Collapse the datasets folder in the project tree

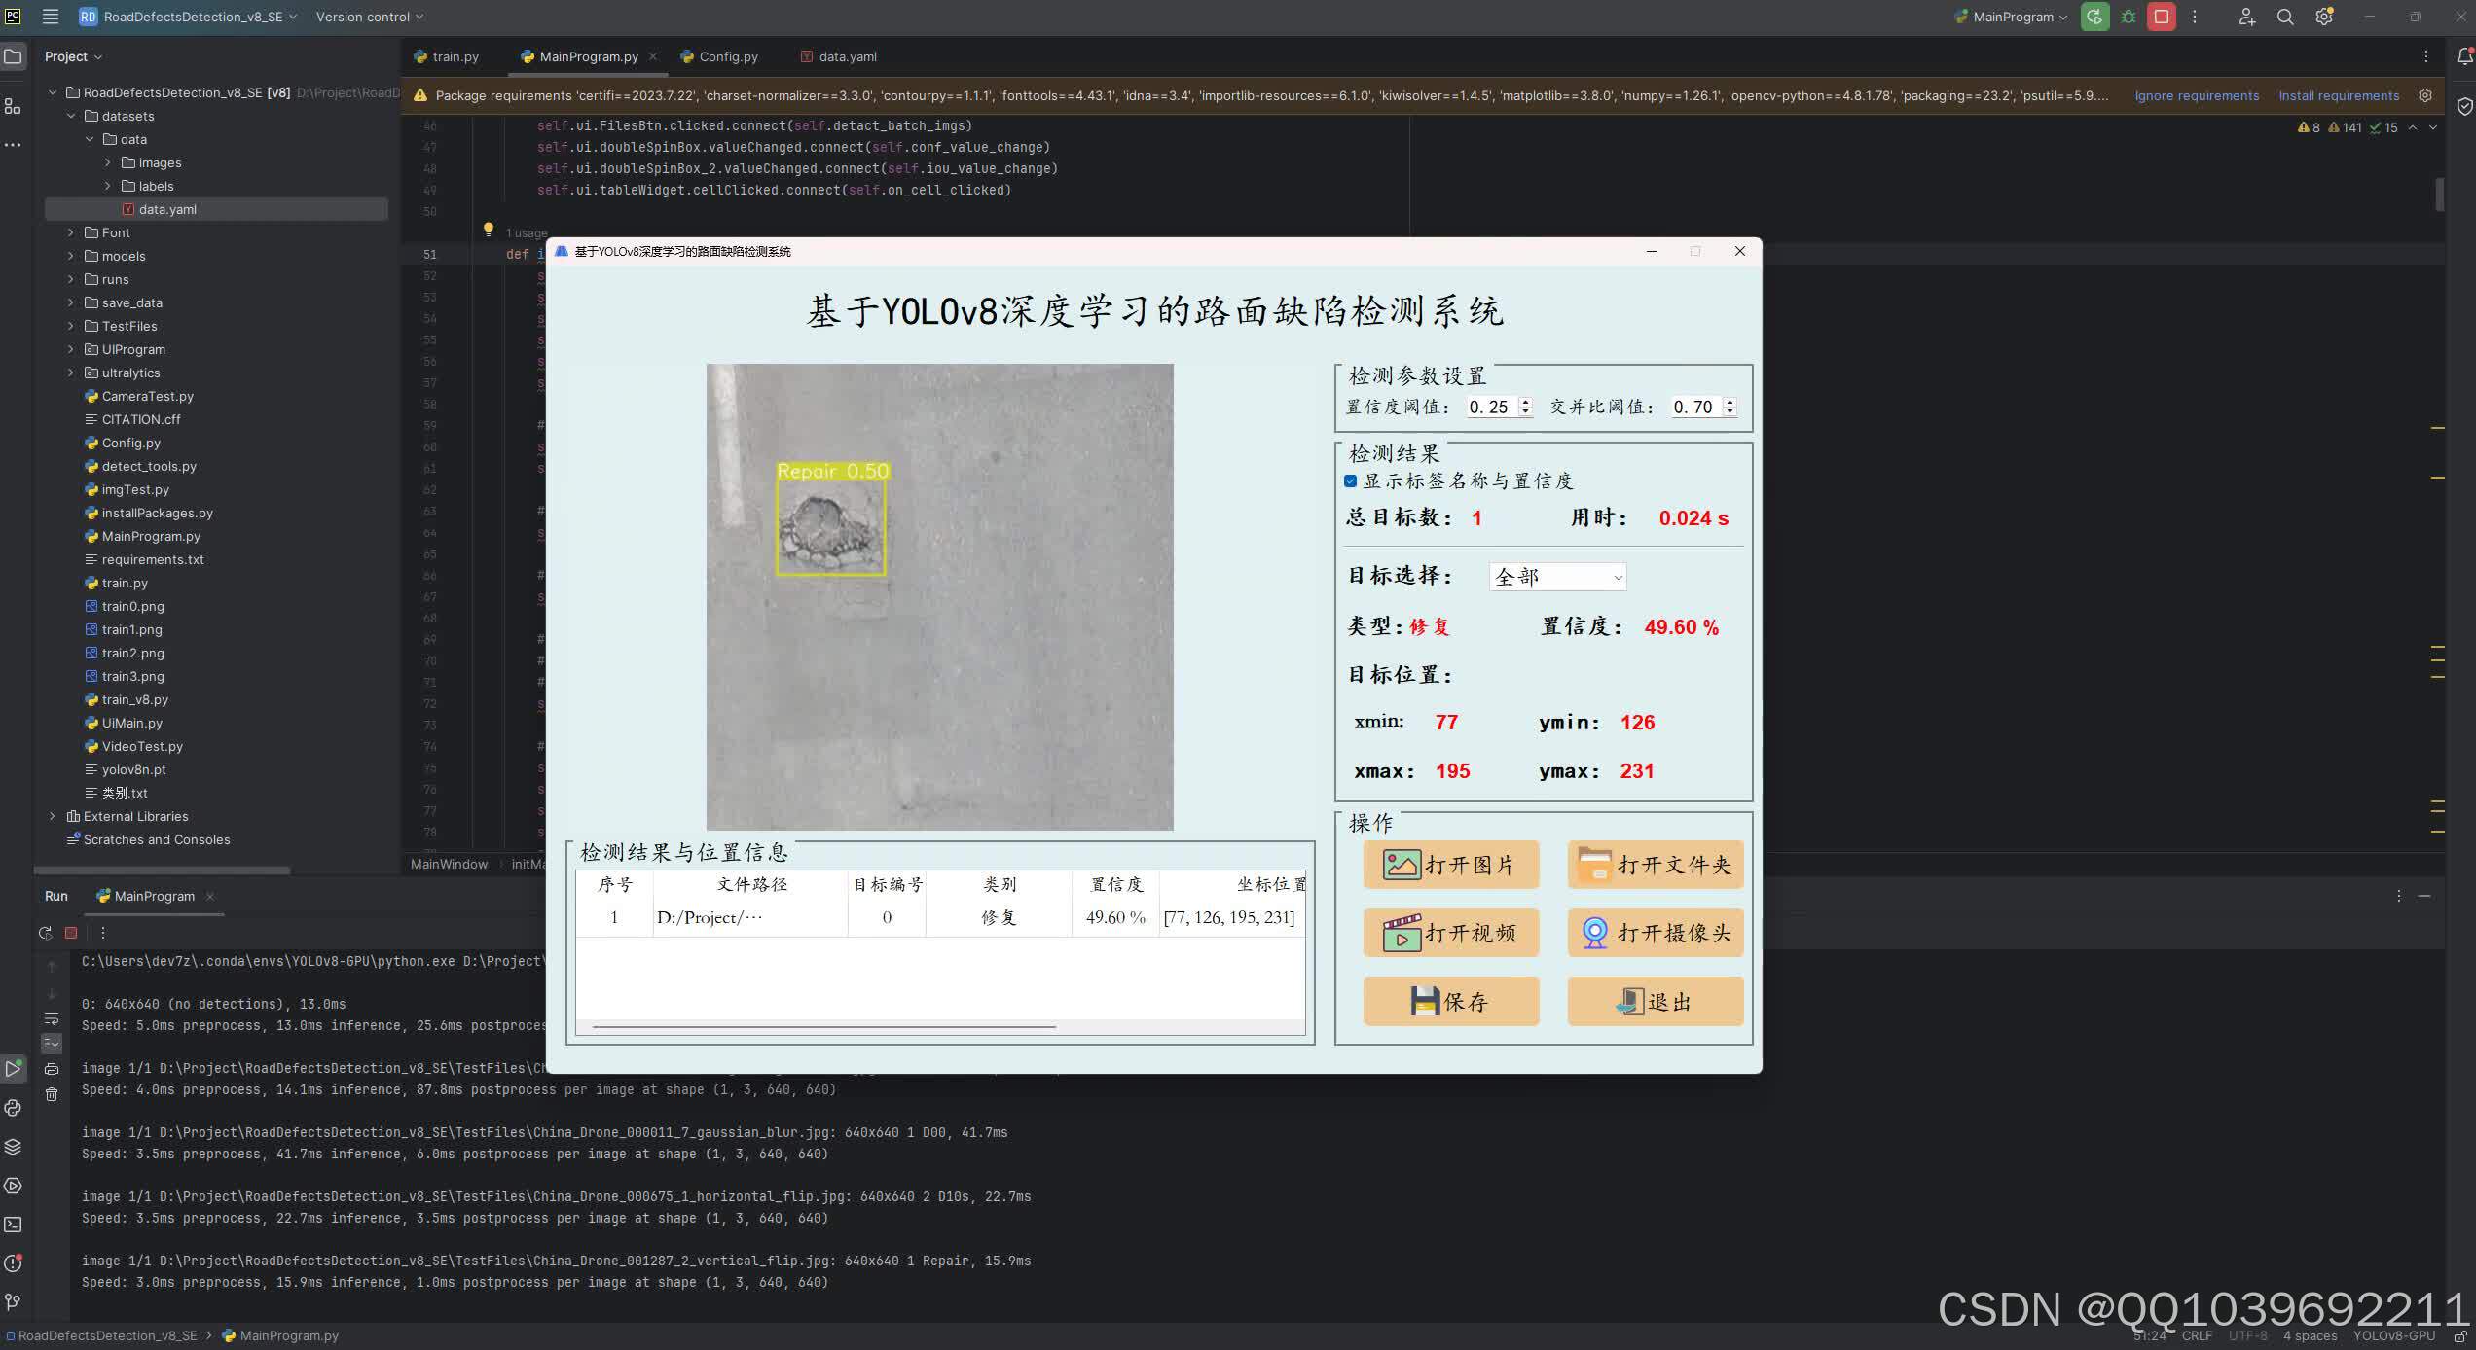tap(70, 116)
